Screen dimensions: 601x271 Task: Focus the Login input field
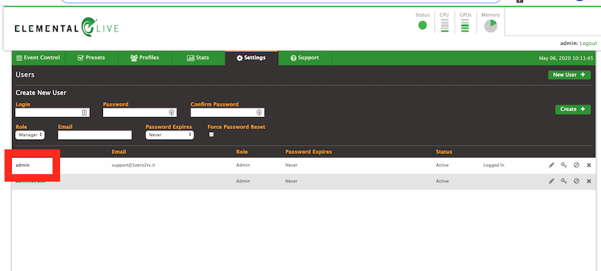coord(53,113)
